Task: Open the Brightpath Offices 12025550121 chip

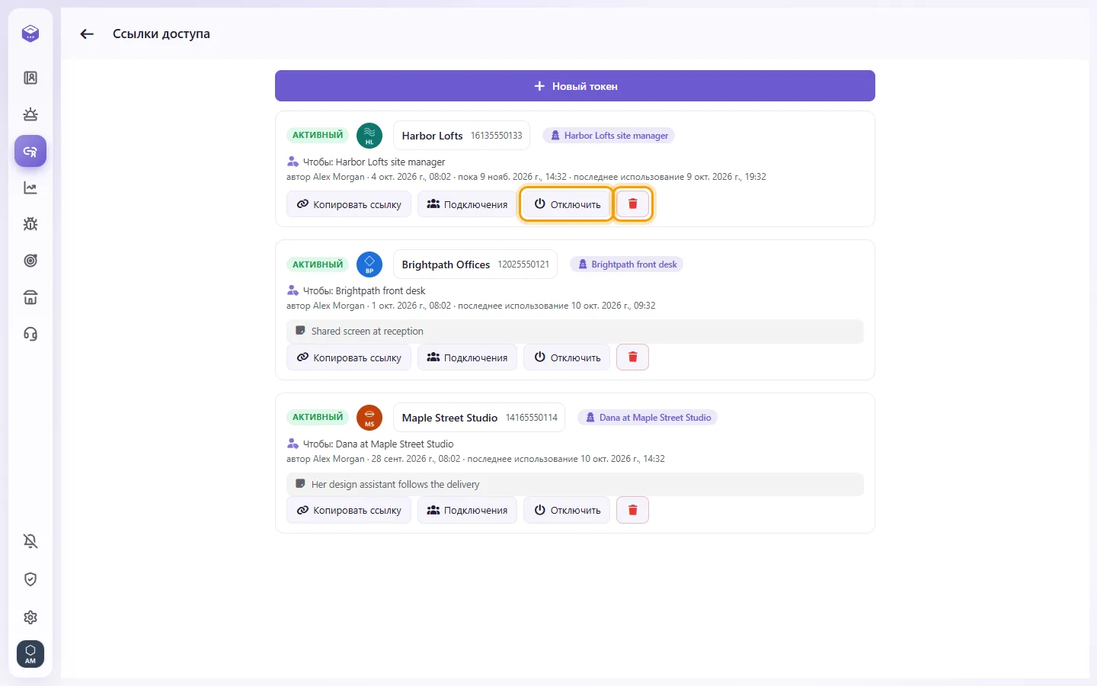Action: click(475, 264)
